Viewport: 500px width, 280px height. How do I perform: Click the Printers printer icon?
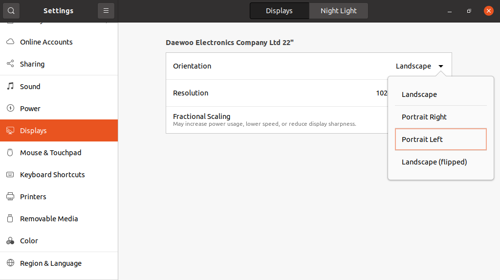click(10, 197)
